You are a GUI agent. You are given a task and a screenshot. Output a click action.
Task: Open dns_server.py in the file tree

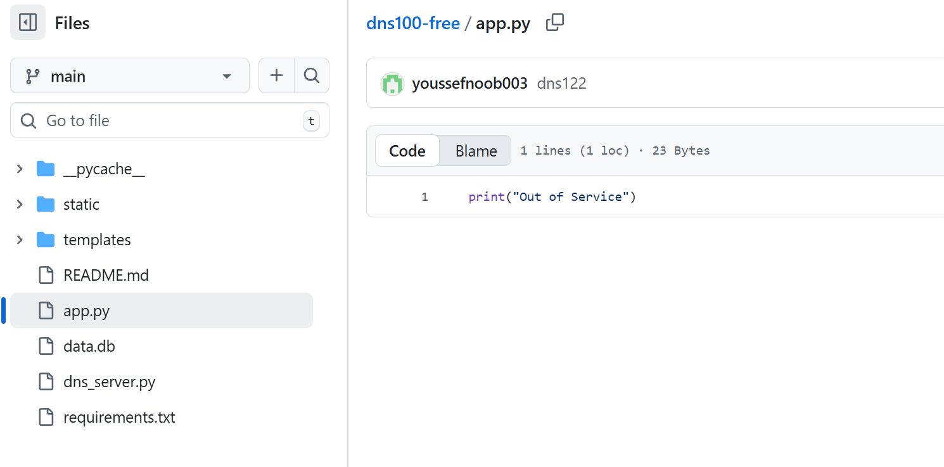pyautogui.click(x=109, y=382)
